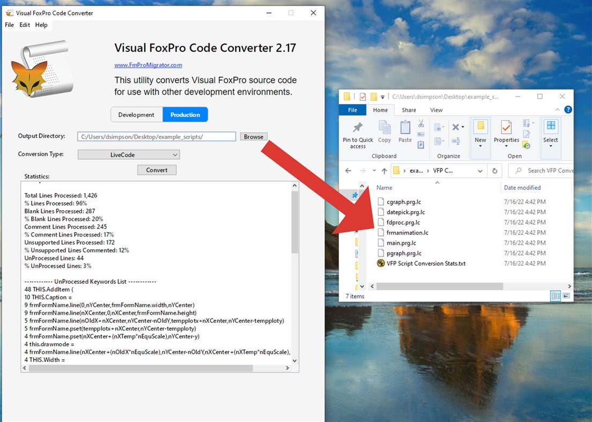Click the Rename icon in Organize group
Screen dimensions: 592x422
[x=456, y=141]
